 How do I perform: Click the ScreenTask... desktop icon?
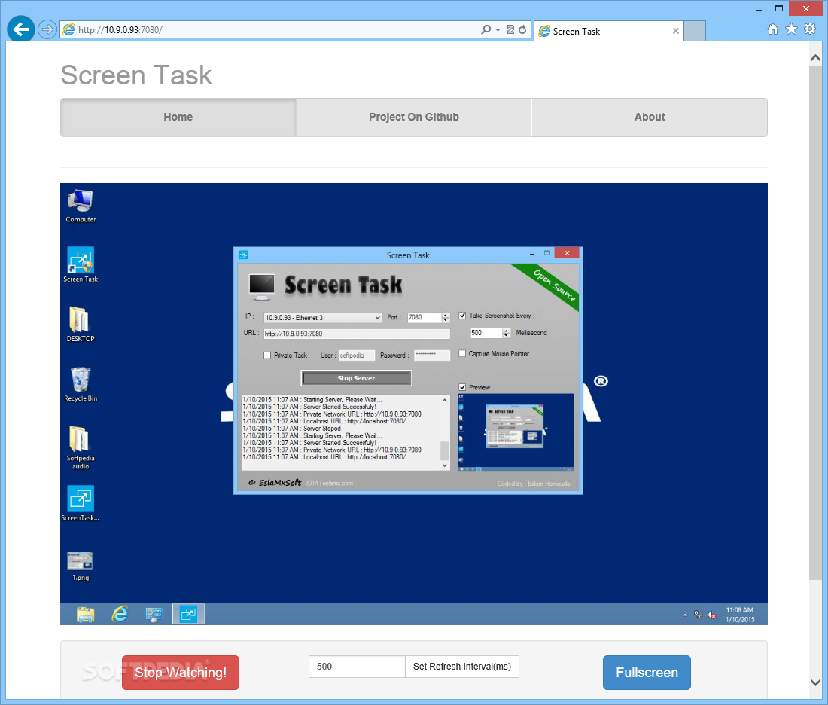(x=81, y=504)
